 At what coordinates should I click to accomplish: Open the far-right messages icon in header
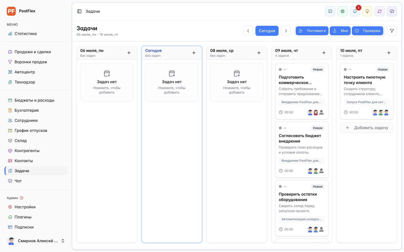pos(392,11)
